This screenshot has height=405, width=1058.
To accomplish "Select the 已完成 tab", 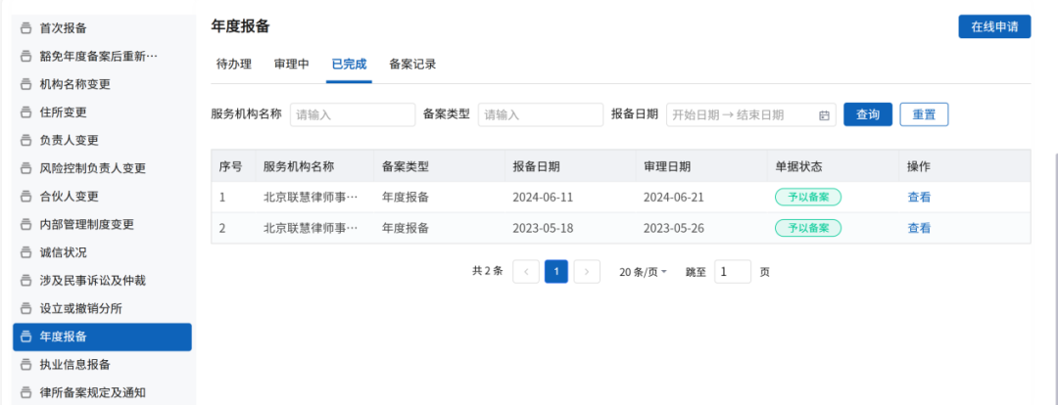I will [x=349, y=65].
